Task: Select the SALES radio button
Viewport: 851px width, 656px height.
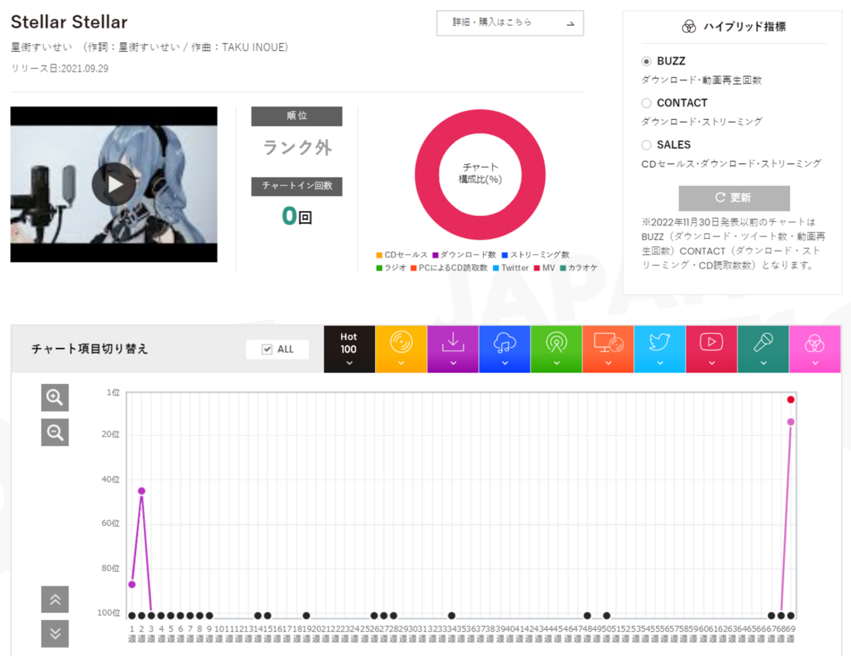Action: click(x=646, y=145)
